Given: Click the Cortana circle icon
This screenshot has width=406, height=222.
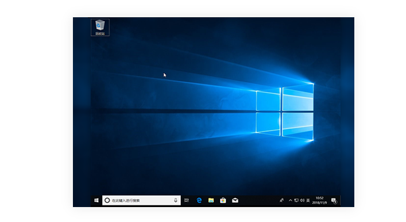Looking at the screenshot, I should pyautogui.click(x=107, y=201).
